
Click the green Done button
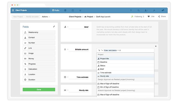[39, 90]
